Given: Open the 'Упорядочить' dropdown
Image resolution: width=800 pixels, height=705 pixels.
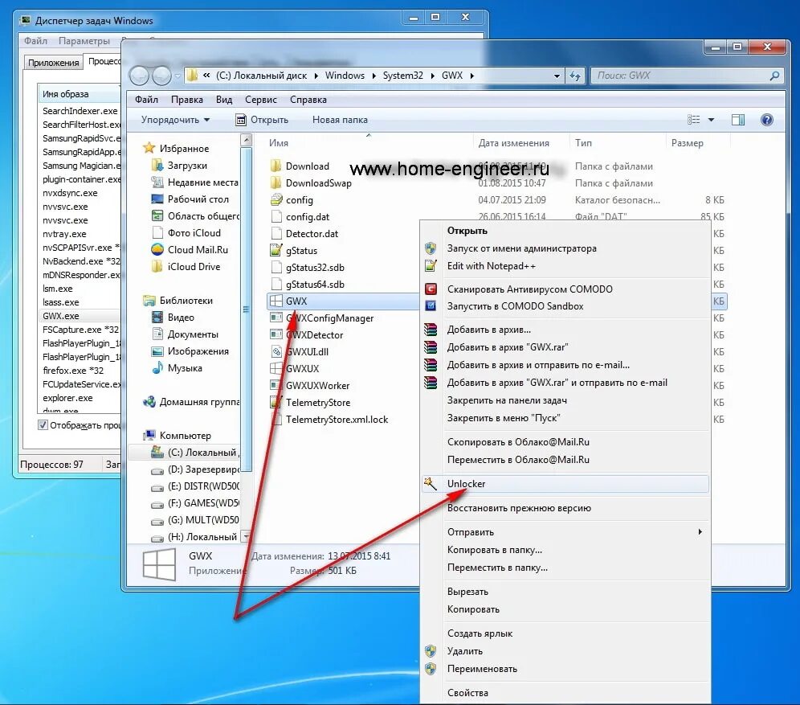Looking at the screenshot, I should pyautogui.click(x=173, y=119).
